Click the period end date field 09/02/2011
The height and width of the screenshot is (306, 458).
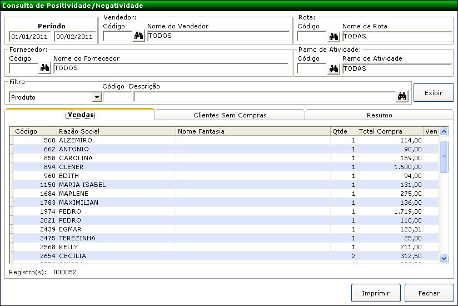coord(74,37)
